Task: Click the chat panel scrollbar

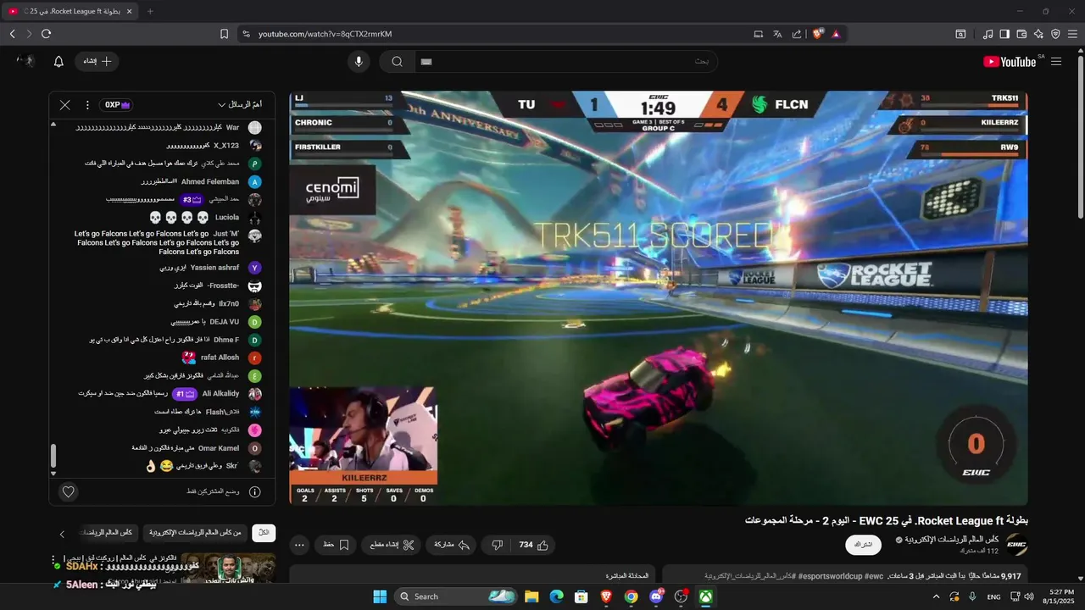Action: 53,457
